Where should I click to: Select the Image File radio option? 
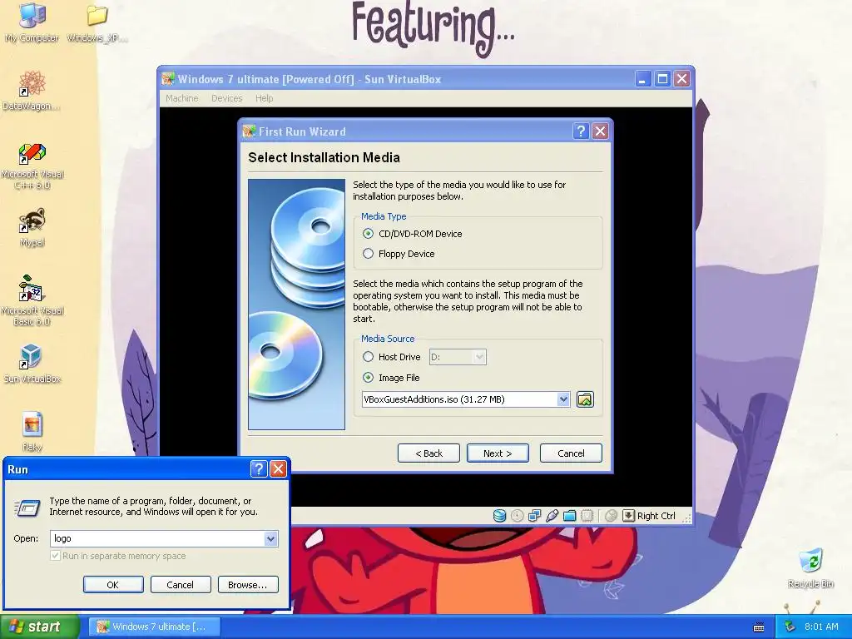368,378
